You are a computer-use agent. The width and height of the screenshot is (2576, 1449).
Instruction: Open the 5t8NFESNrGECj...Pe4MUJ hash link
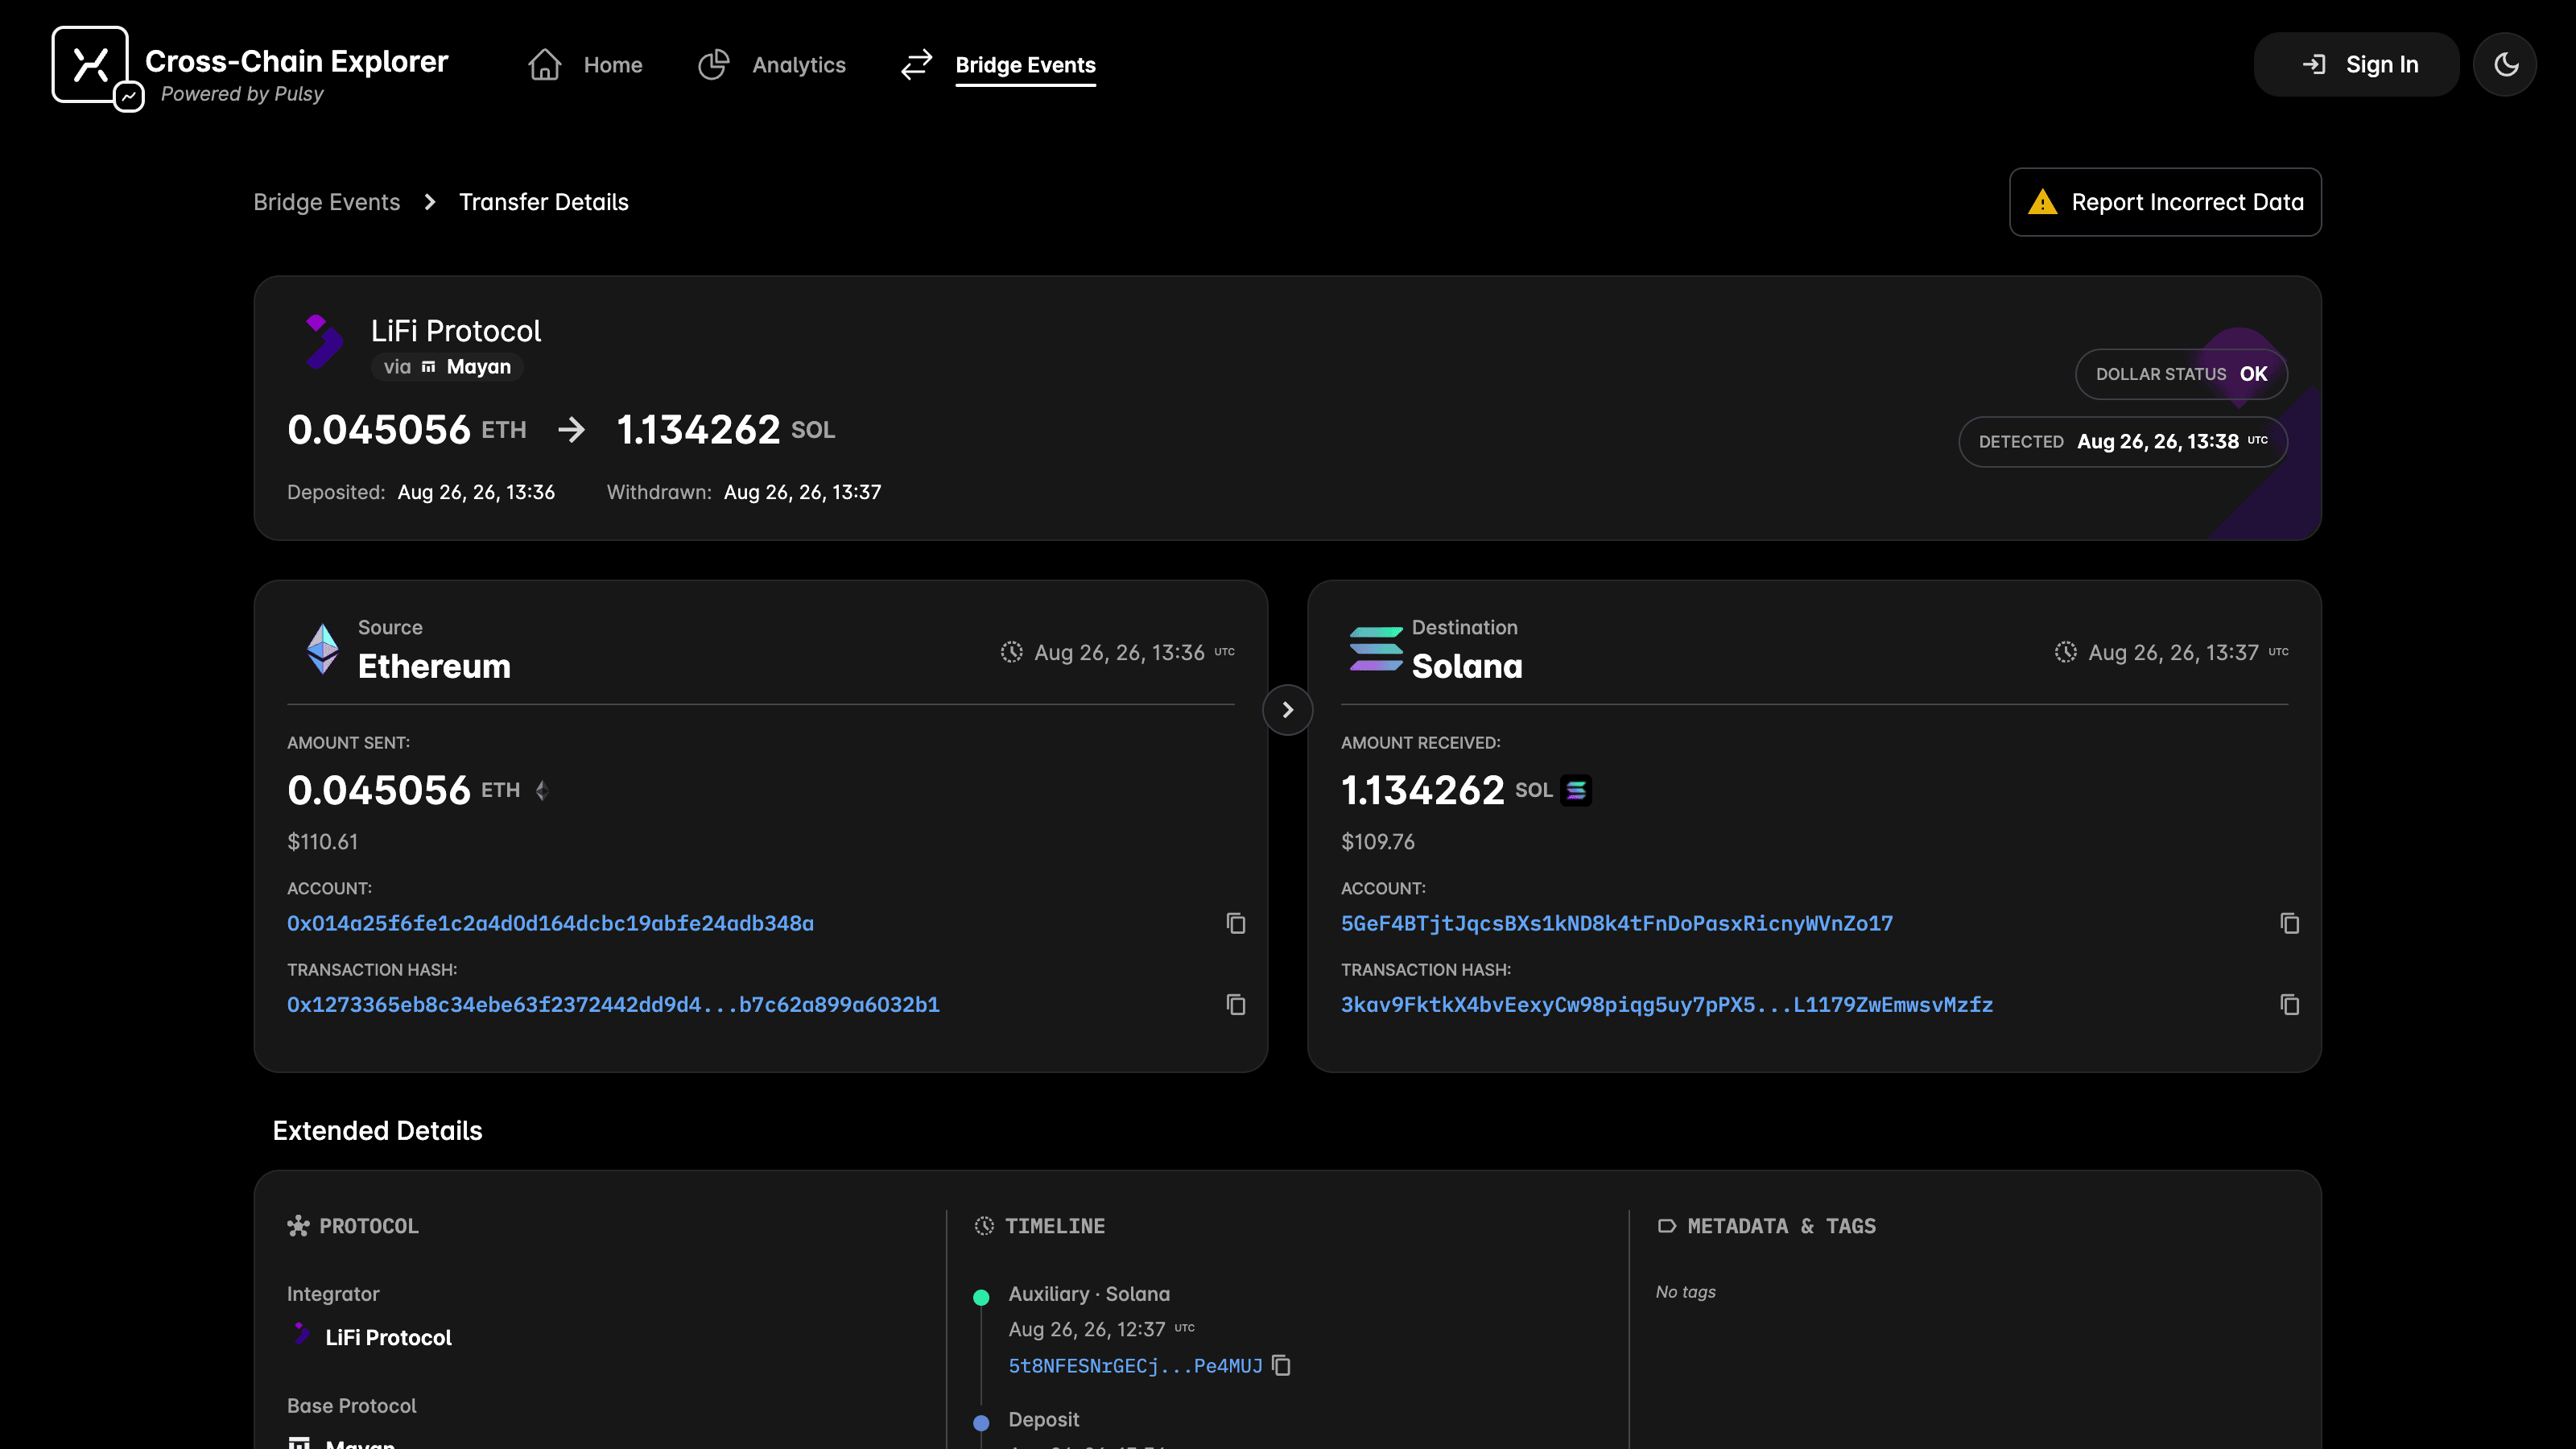[x=1135, y=1366]
